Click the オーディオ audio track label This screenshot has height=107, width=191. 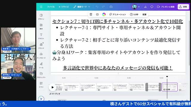(x=55, y=94)
